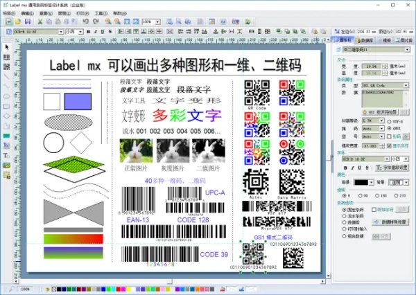Click the barcode data text field

[x=381, y=97]
